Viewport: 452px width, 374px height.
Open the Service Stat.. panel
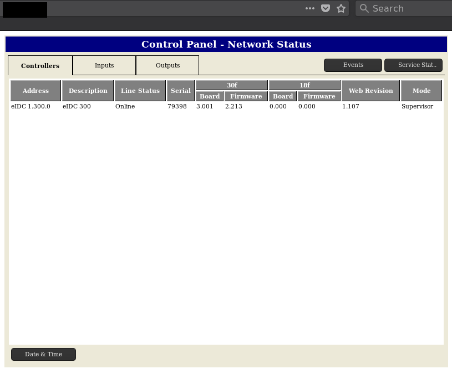click(413, 65)
